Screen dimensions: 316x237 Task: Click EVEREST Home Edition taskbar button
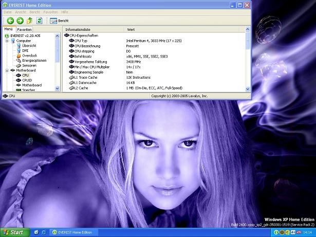(74, 232)
